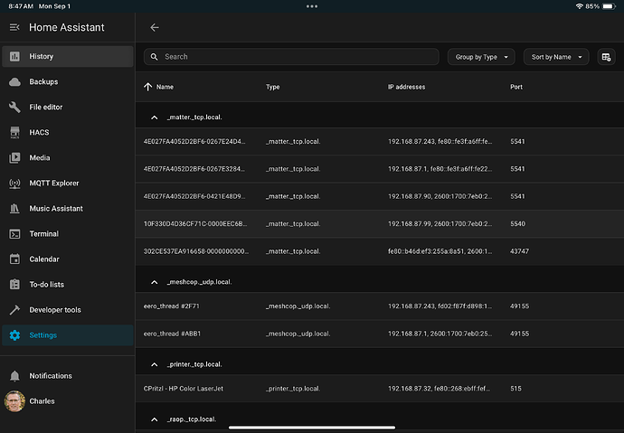Open eero_thread #2F71 entry
The height and width of the screenshot is (433, 624).
[379, 306]
